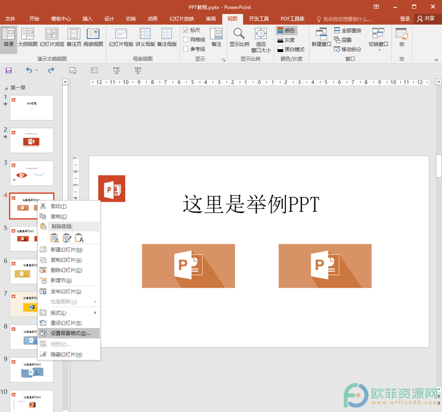Viewport: 442px width, 412px height.
Task: Select slide 2 thumbnail
Action: (31, 140)
